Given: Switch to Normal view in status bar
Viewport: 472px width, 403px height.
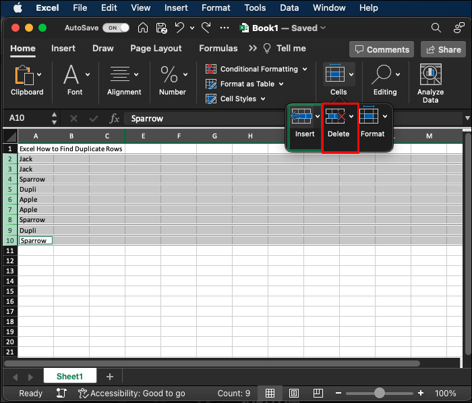Looking at the screenshot, I should (x=270, y=393).
